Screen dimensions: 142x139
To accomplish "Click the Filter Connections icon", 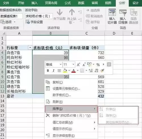I will 133,12.
